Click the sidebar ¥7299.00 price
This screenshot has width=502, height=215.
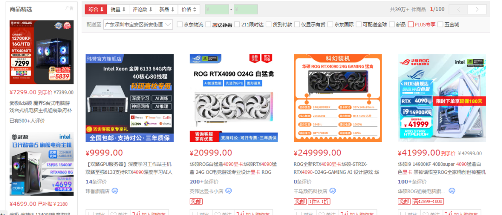tap(23, 92)
